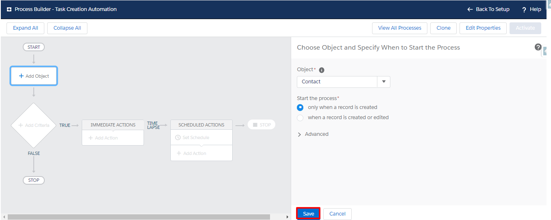Click the STOP node below FALSE
Image resolution: width=551 pixels, height=220 pixels.
coord(34,180)
